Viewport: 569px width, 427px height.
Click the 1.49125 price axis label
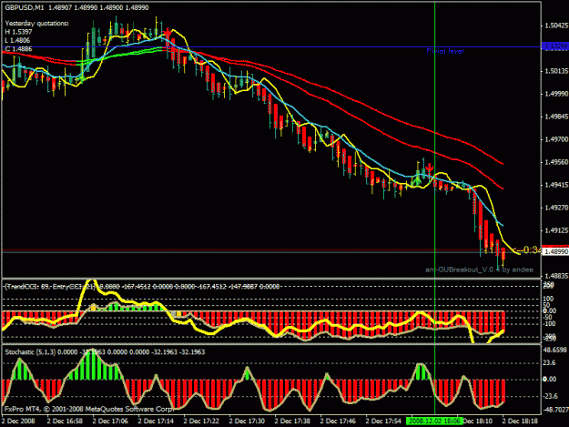[x=555, y=230]
